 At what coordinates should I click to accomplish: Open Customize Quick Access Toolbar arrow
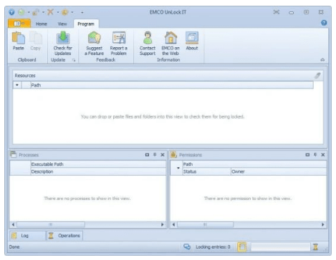tap(82, 12)
